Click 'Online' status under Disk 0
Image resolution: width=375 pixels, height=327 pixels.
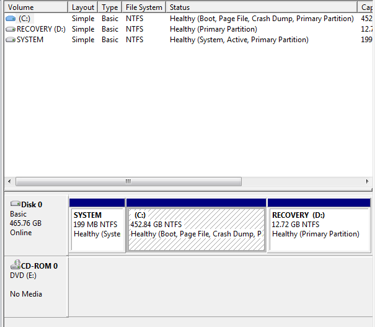click(21, 233)
